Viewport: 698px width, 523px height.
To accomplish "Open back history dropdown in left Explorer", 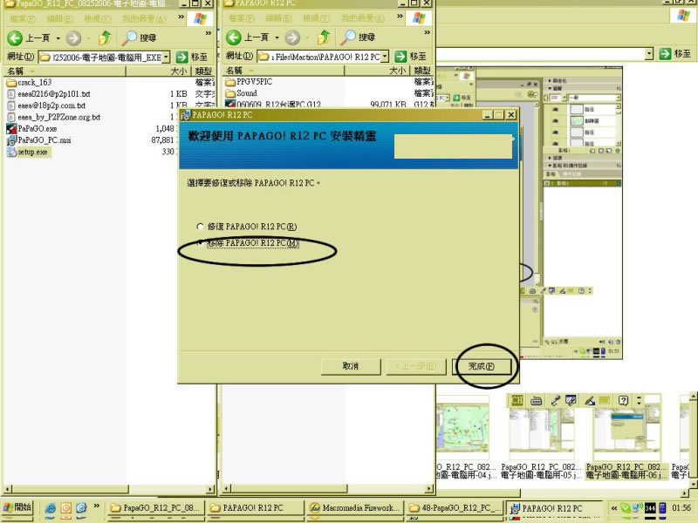I will tap(58, 38).
